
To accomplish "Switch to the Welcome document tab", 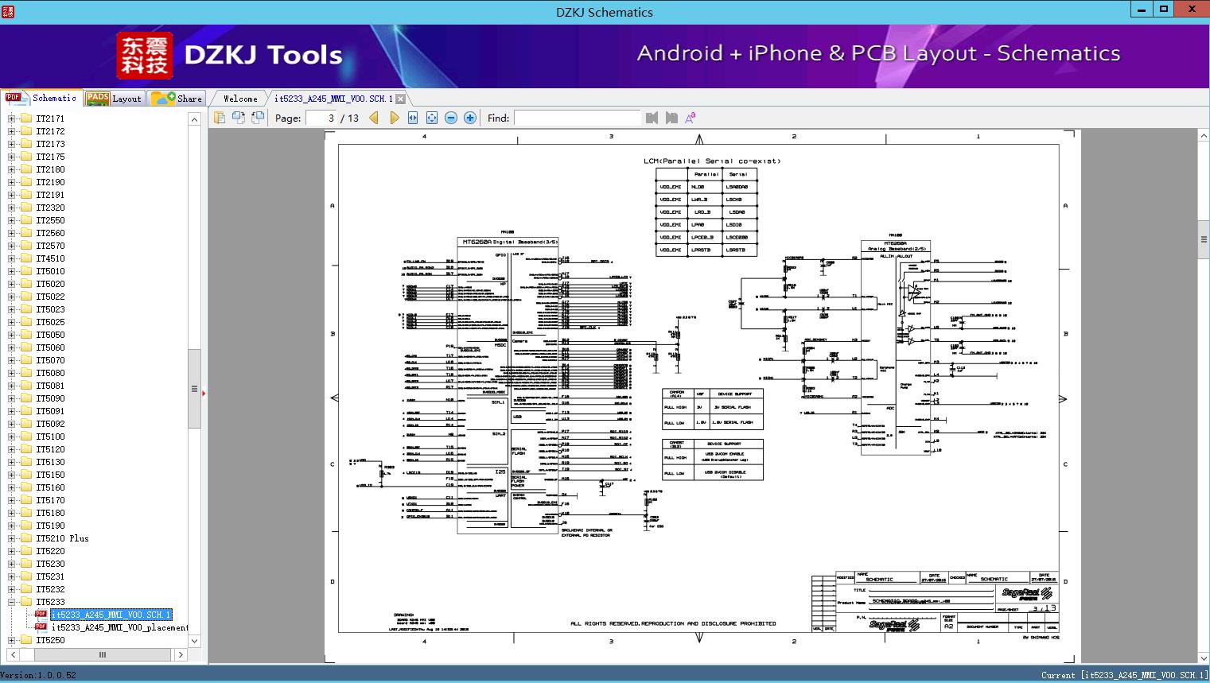I will pyautogui.click(x=240, y=99).
